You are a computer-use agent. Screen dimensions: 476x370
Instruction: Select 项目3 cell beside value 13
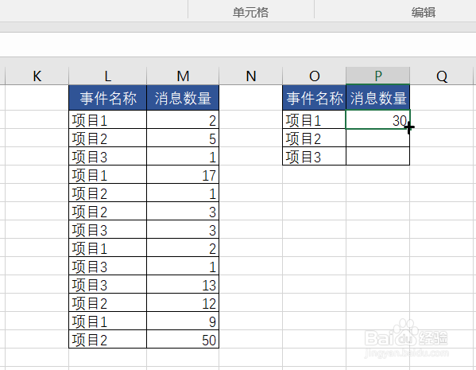click(x=108, y=284)
